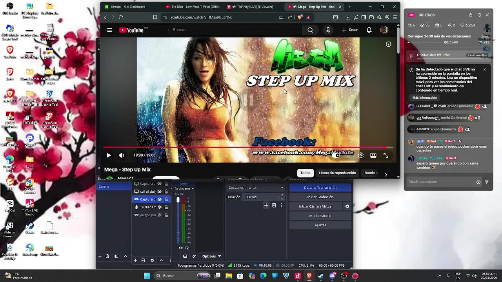Open a new Brave tab
502x282 pixels.
350,7
